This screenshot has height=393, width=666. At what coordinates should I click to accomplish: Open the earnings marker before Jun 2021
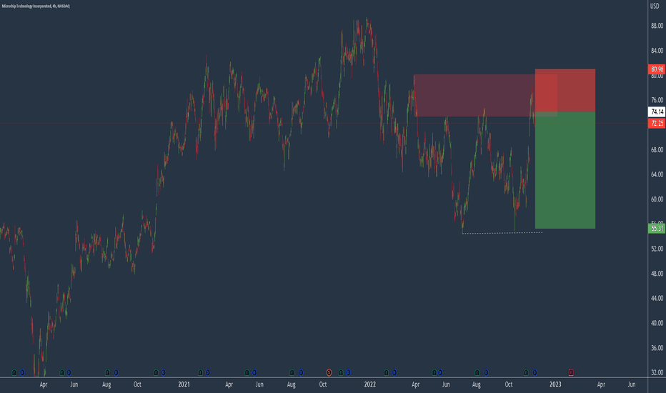tap(247, 372)
